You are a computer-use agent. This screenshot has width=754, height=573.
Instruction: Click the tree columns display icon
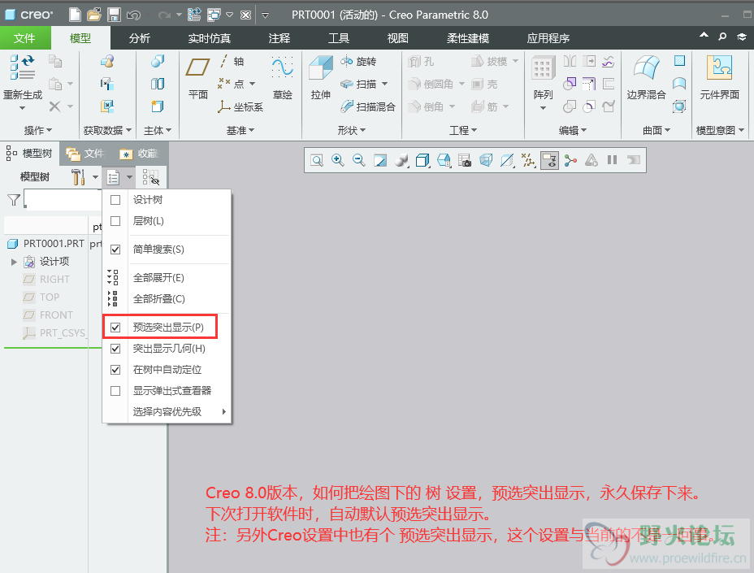pyautogui.click(x=150, y=177)
